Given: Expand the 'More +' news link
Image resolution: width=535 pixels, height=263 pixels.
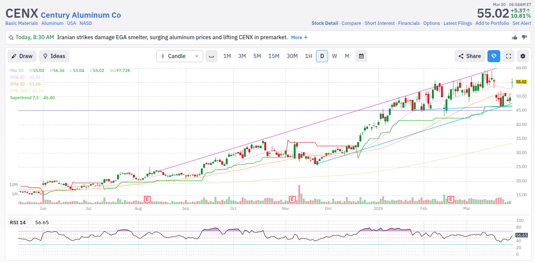Looking at the screenshot, I should (x=299, y=37).
